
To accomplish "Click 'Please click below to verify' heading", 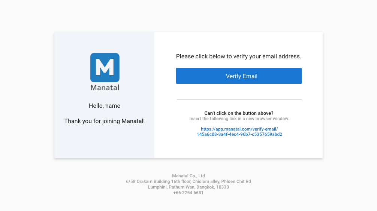I will click(238, 56).
